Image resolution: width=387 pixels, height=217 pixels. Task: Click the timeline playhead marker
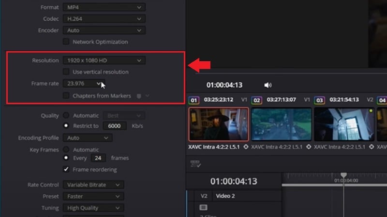[343, 175]
